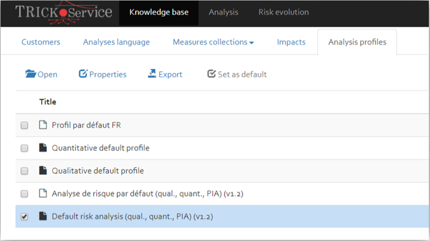Click the Title column header

tap(48, 102)
